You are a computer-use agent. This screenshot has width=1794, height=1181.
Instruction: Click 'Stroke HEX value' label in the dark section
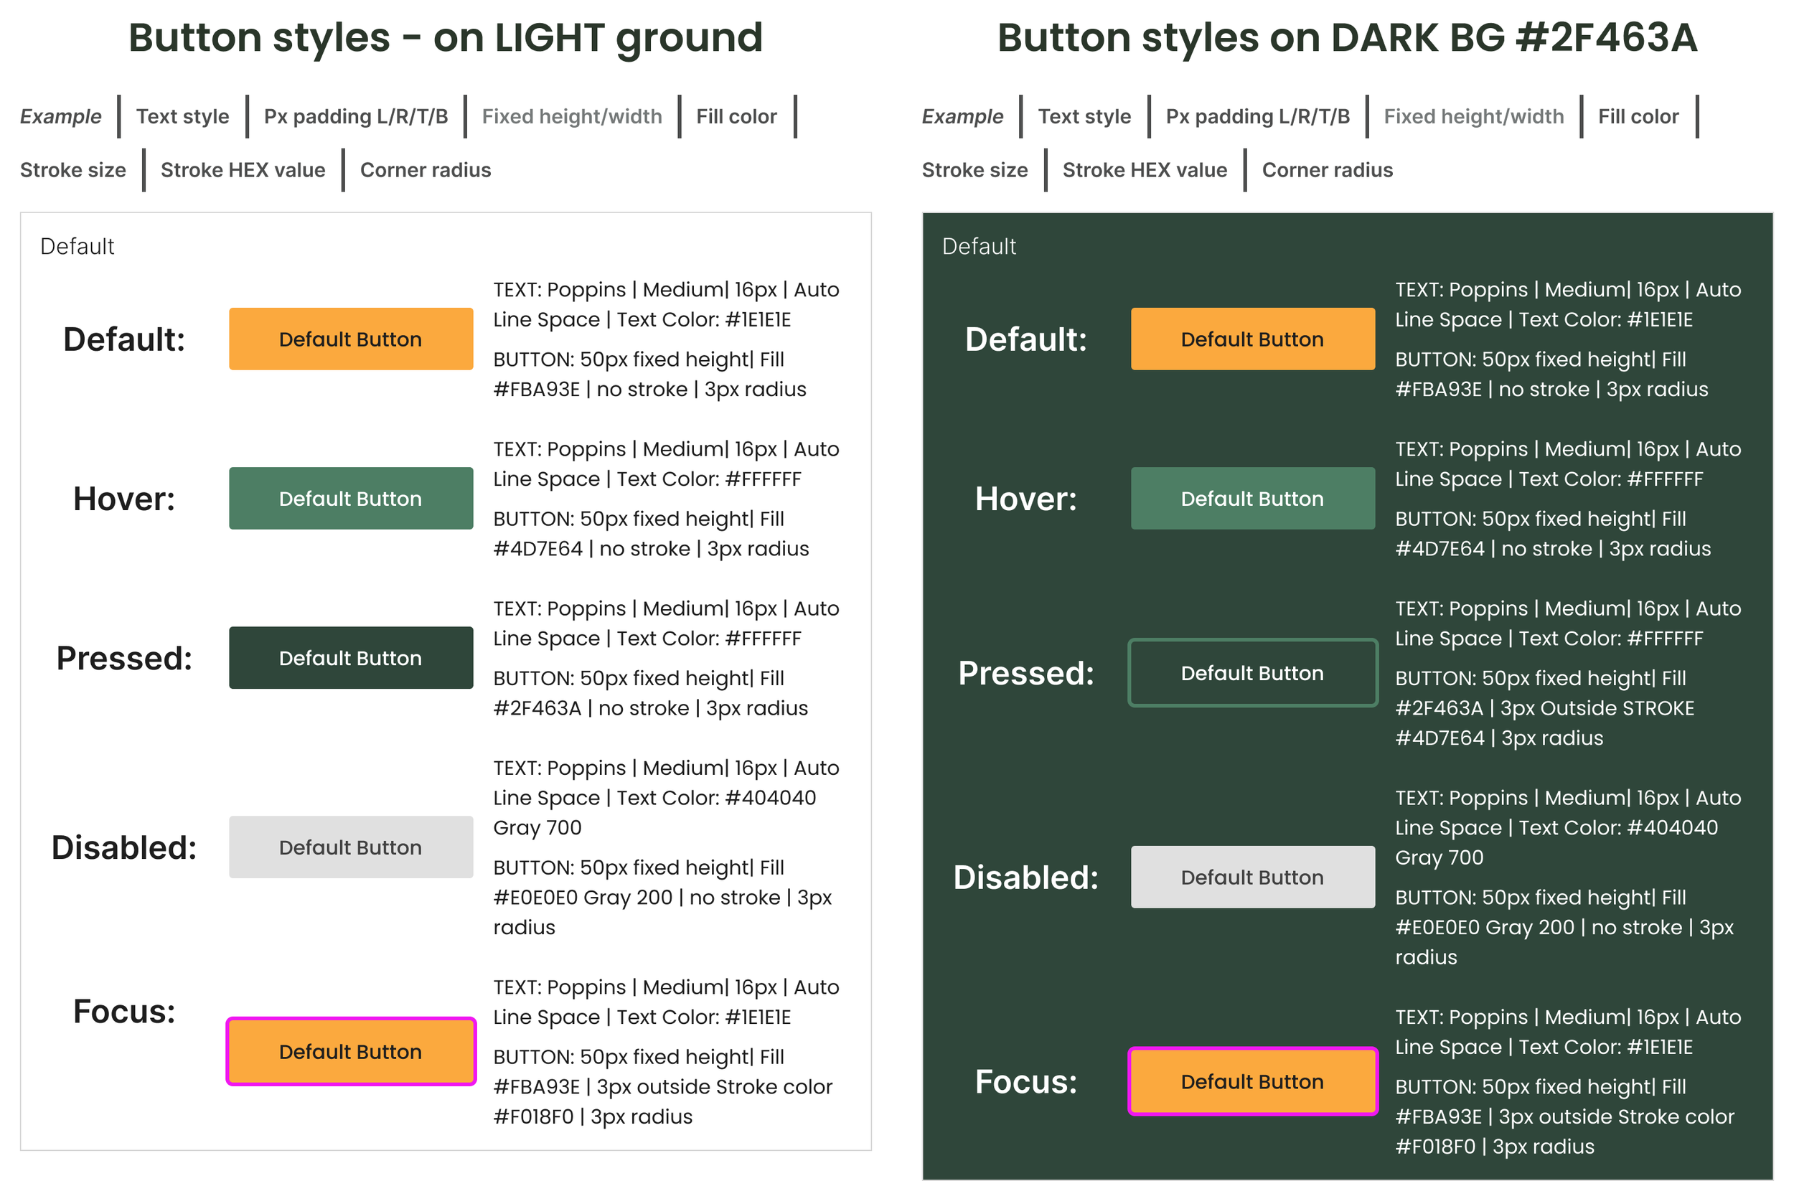1145,169
